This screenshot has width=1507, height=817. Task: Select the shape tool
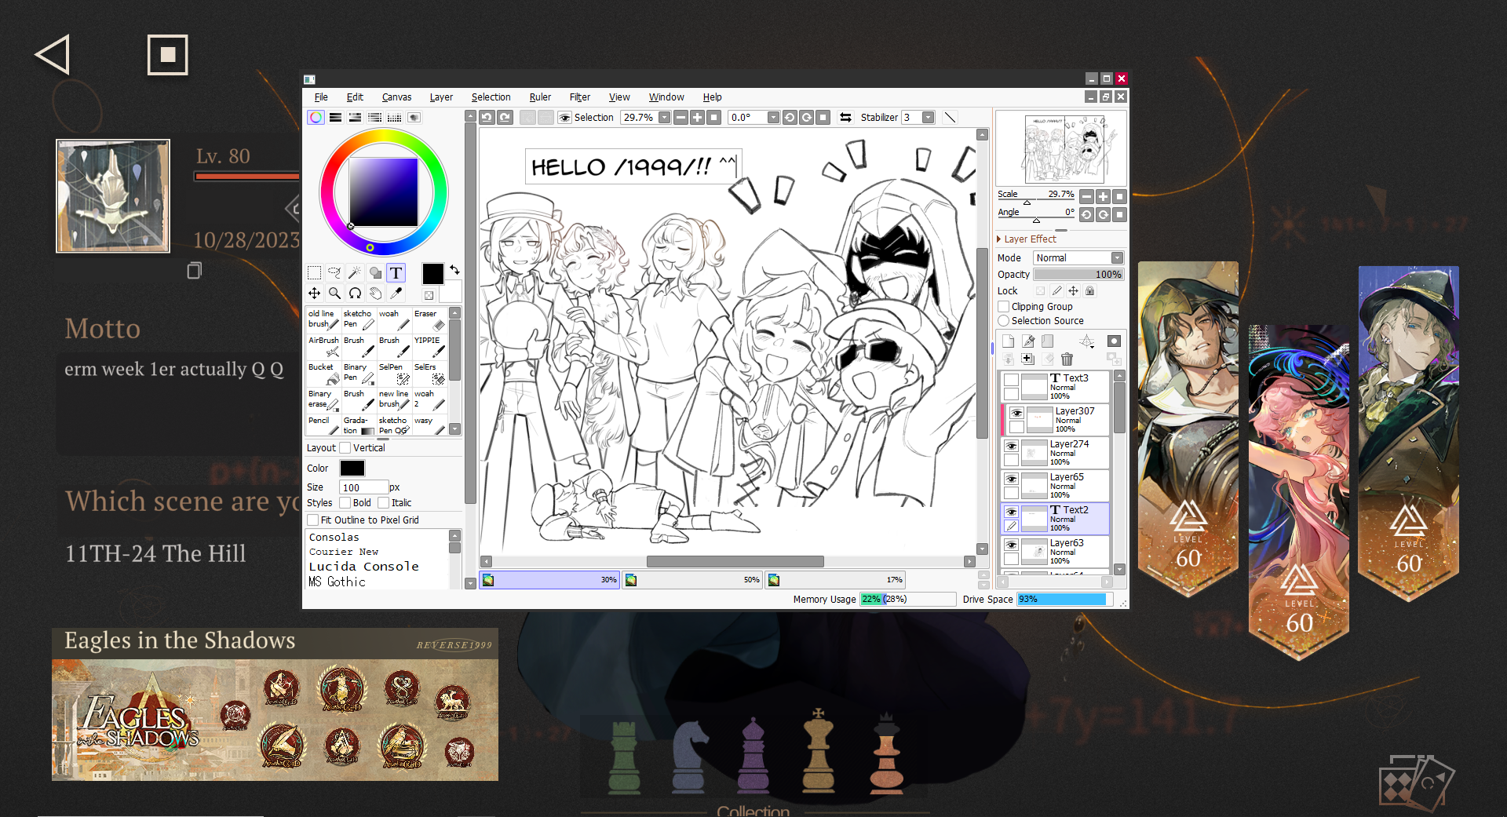pyautogui.click(x=375, y=273)
